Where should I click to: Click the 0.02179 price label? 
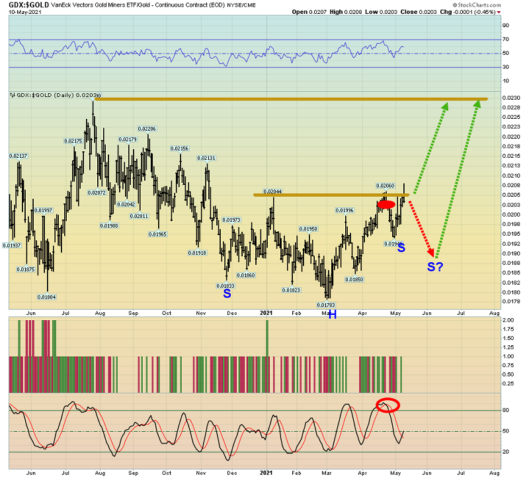click(x=128, y=139)
